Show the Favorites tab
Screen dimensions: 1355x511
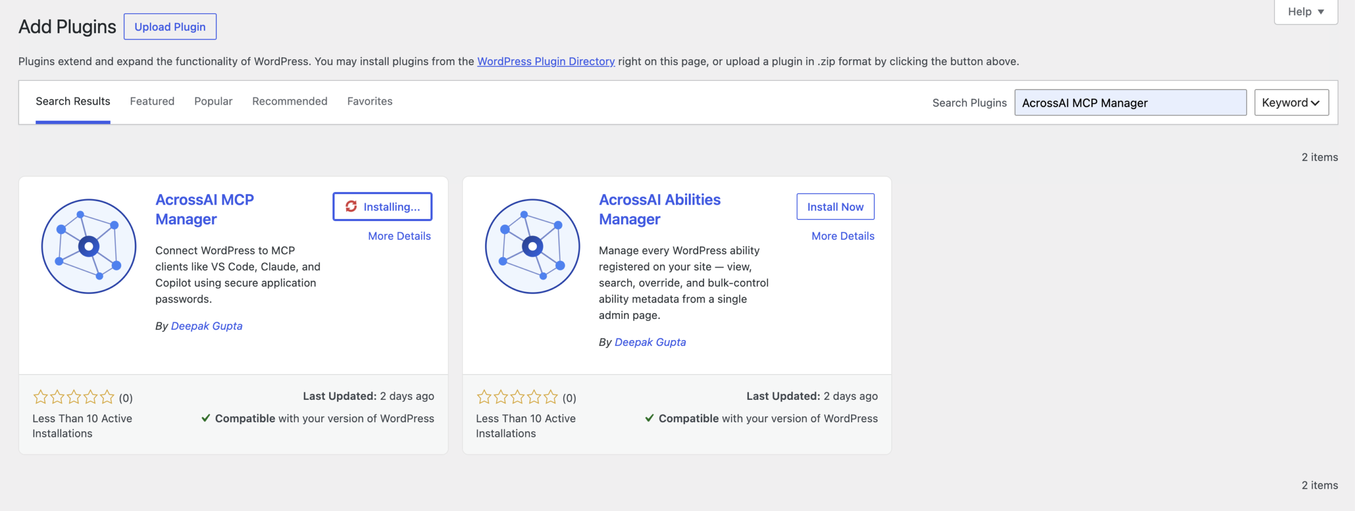click(370, 102)
